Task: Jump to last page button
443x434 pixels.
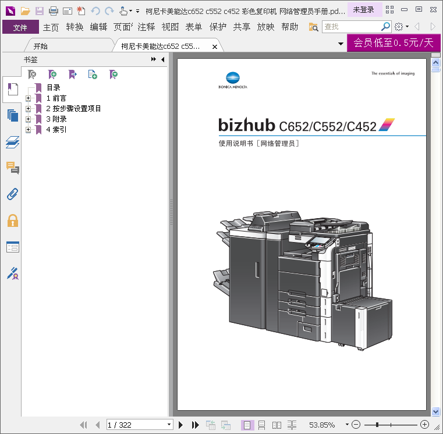Action: [195, 425]
